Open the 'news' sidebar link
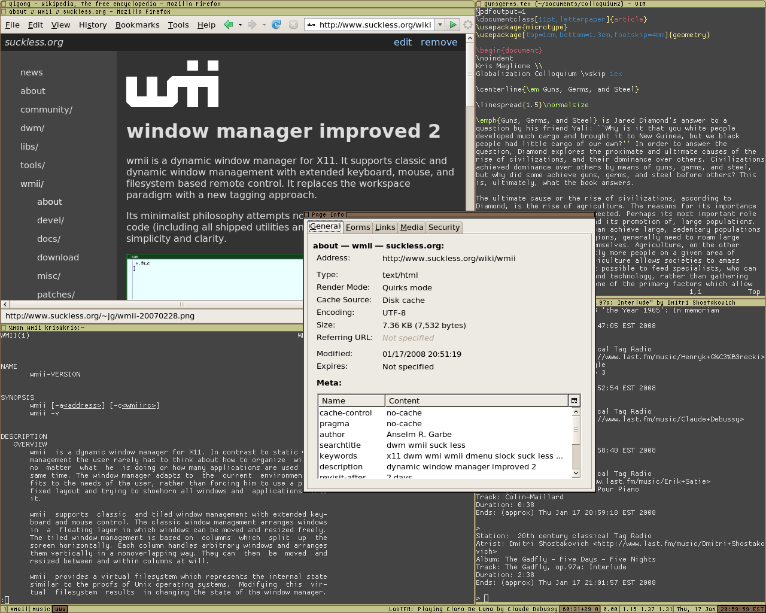766x613 pixels. click(32, 72)
